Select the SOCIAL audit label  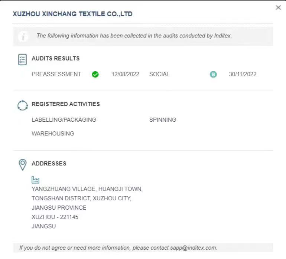tap(159, 74)
